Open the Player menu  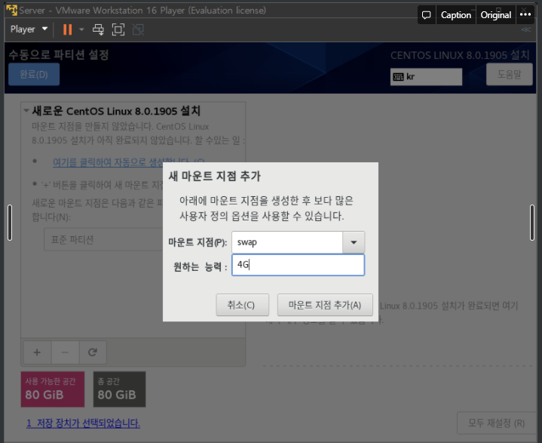pos(29,29)
